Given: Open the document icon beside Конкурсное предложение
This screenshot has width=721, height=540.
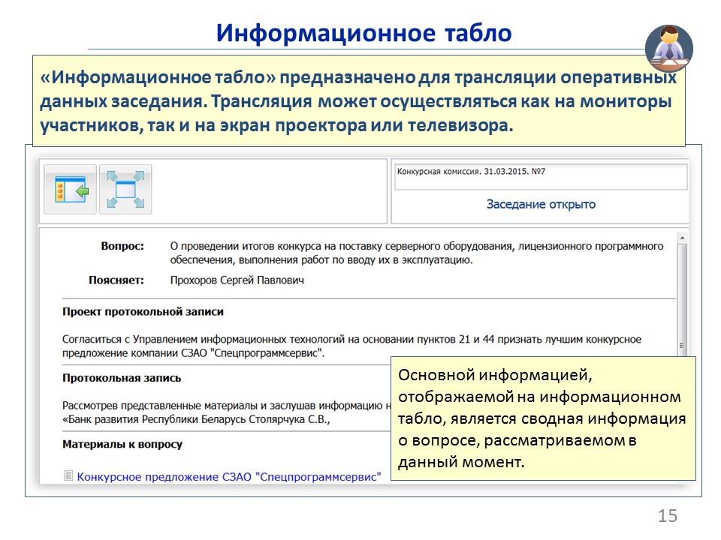Looking at the screenshot, I should coord(68,475).
